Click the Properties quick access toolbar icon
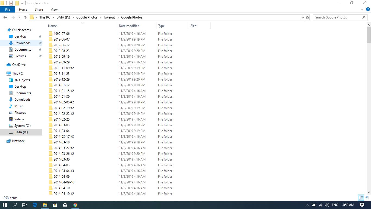This screenshot has height=209, width=371. click(x=11, y=3)
